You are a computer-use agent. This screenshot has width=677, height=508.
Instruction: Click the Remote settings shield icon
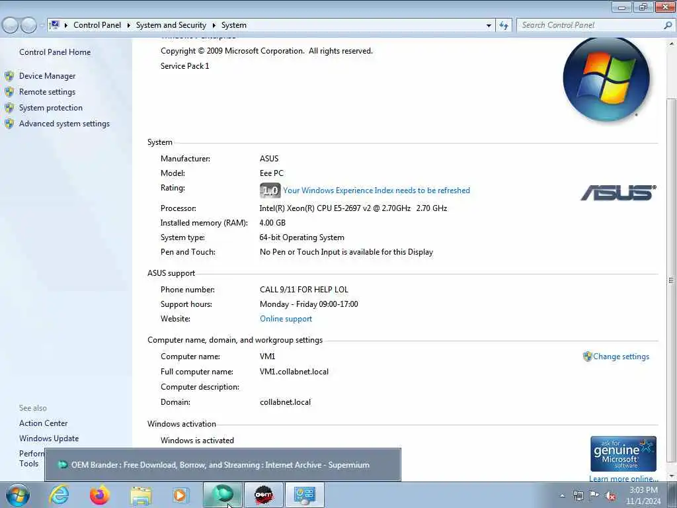click(x=9, y=92)
